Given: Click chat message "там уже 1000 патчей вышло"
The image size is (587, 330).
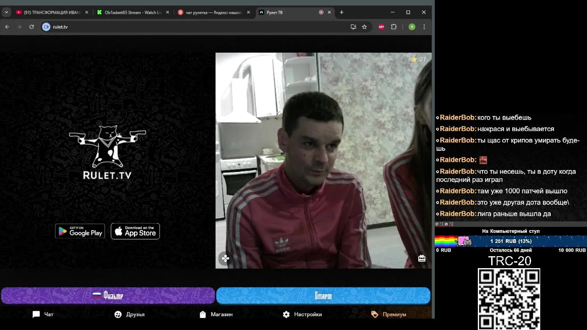Looking at the screenshot, I should [522, 191].
